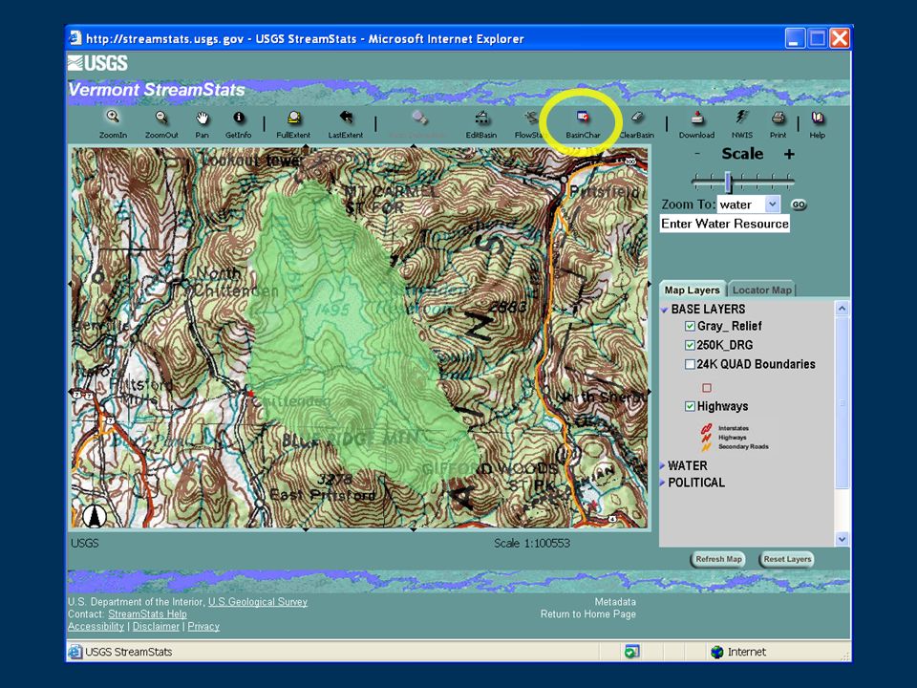Screen dimensions: 917x688
Task: Open the U.S. Geological Survey link
Action: [258, 601]
